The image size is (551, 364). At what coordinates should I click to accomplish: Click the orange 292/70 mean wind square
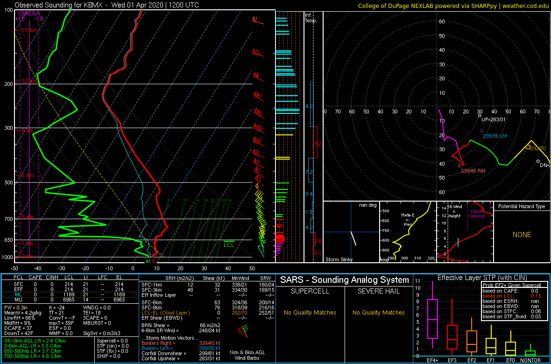pos(528,147)
